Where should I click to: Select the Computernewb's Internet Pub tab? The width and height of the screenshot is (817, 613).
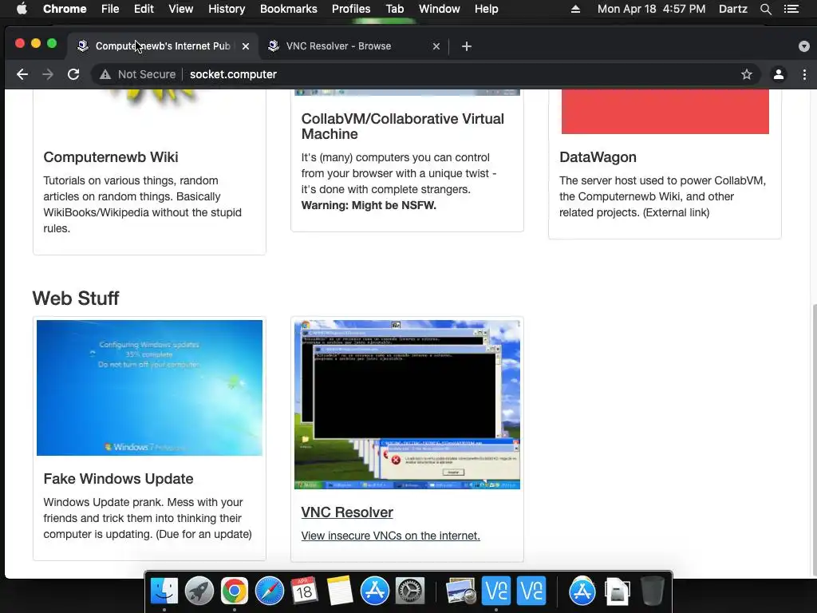163,46
